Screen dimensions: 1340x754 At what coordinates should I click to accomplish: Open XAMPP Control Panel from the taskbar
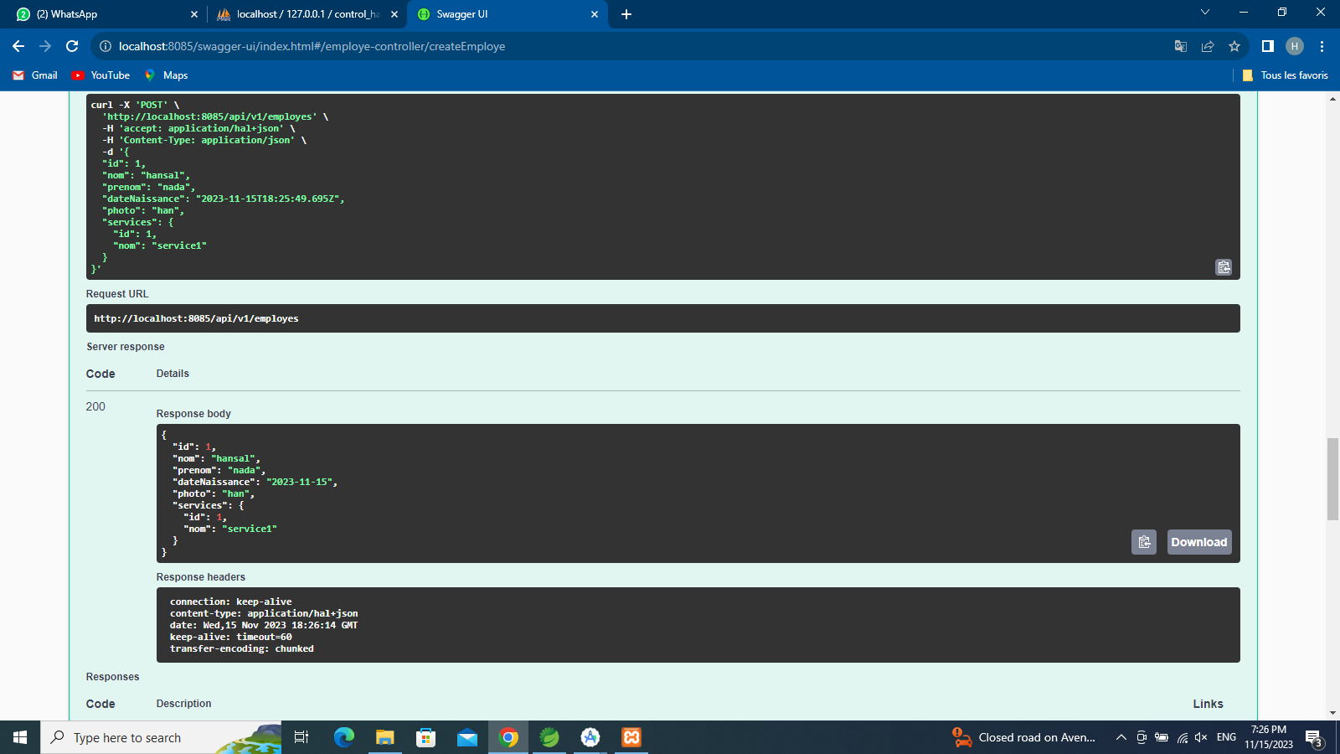pos(631,737)
